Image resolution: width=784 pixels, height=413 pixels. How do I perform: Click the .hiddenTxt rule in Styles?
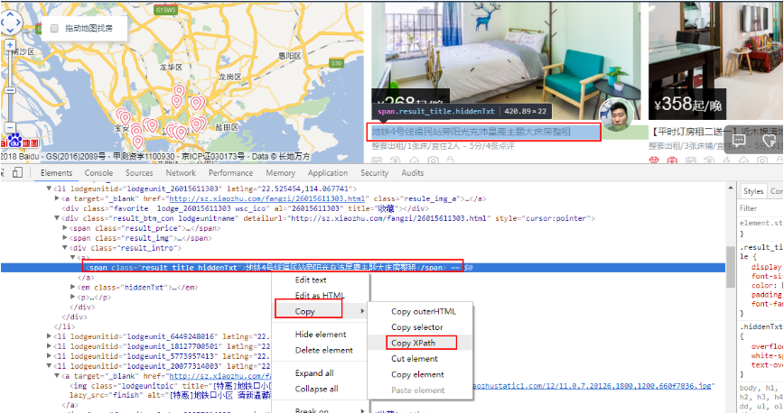click(x=761, y=326)
